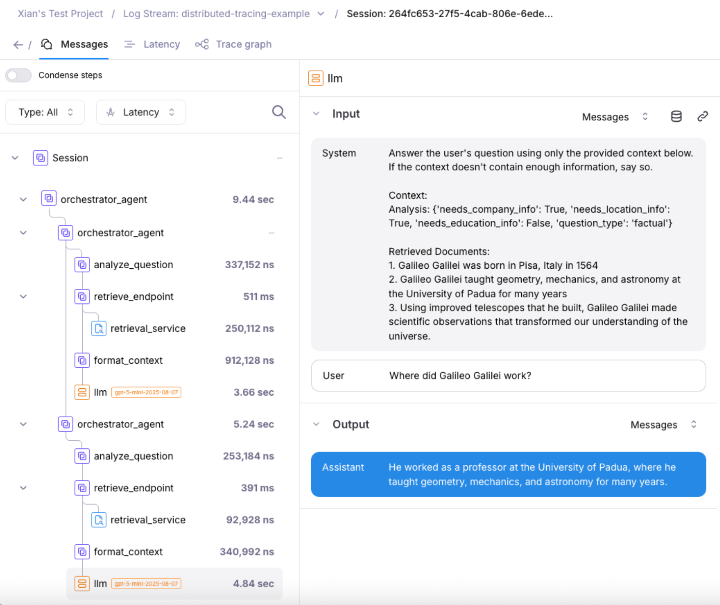Click the database icon in Input header

[x=676, y=116]
